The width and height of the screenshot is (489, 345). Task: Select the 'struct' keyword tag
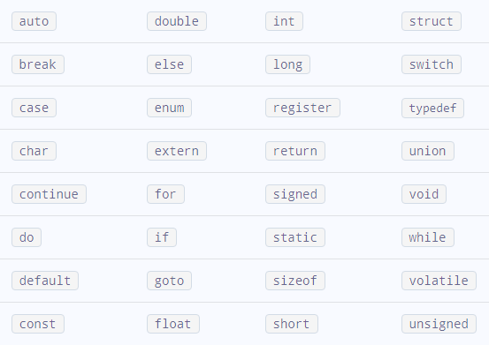point(432,21)
